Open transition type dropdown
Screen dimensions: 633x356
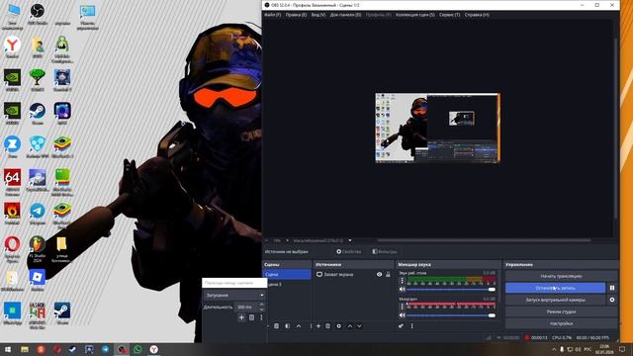(234, 295)
